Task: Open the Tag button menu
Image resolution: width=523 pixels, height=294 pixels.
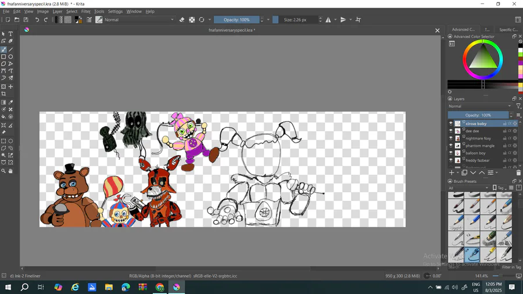Action: point(499,188)
